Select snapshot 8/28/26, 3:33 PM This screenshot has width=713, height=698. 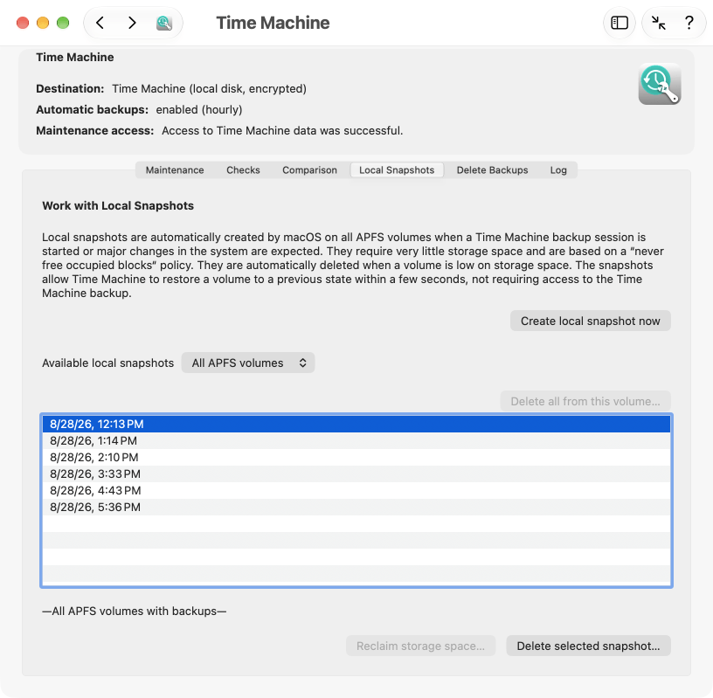point(356,473)
